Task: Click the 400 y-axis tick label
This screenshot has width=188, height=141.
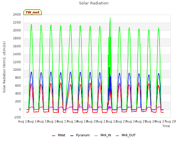Action: 18,93
